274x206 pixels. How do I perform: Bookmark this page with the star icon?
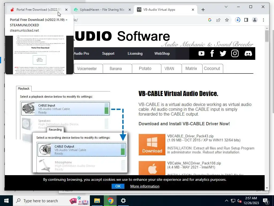[227, 20]
